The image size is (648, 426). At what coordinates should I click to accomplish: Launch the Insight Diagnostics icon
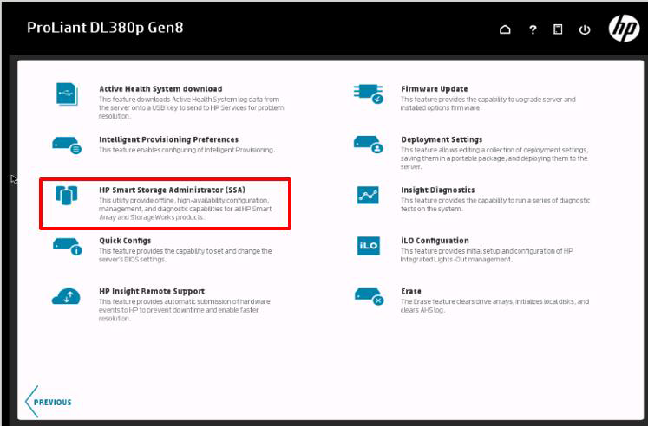[x=368, y=196]
